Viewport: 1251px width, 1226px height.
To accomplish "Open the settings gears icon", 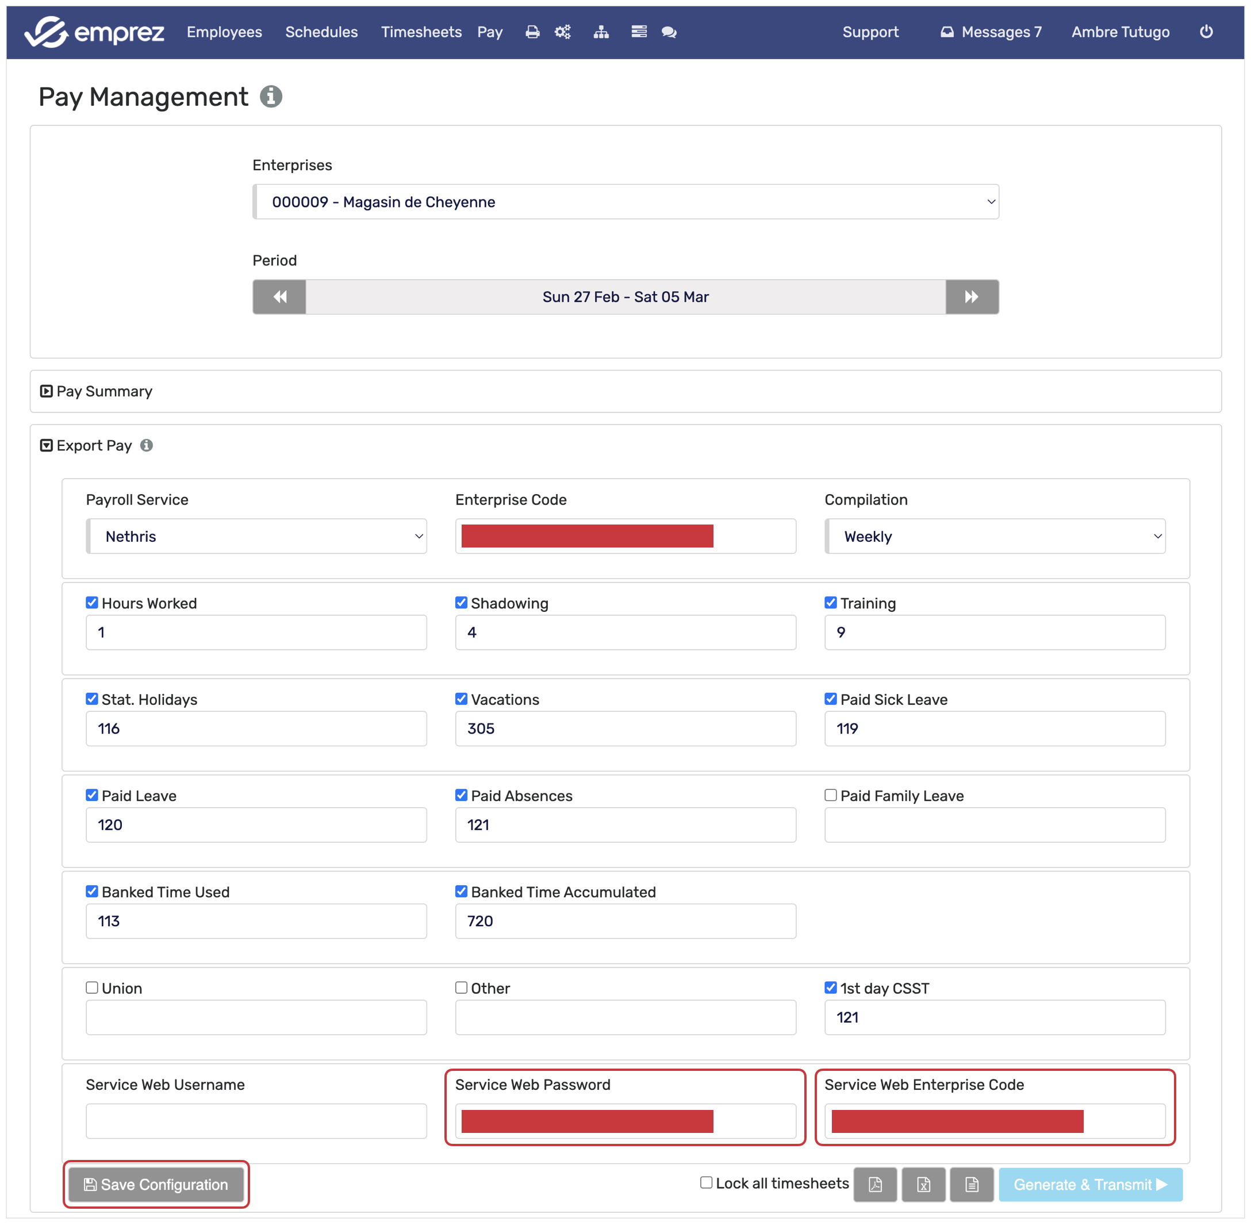I will (563, 32).
